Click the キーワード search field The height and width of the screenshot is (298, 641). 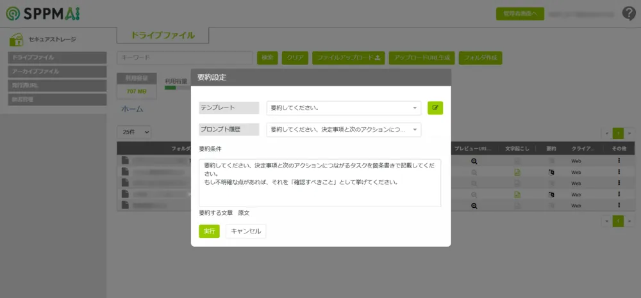tap(185, 58)
